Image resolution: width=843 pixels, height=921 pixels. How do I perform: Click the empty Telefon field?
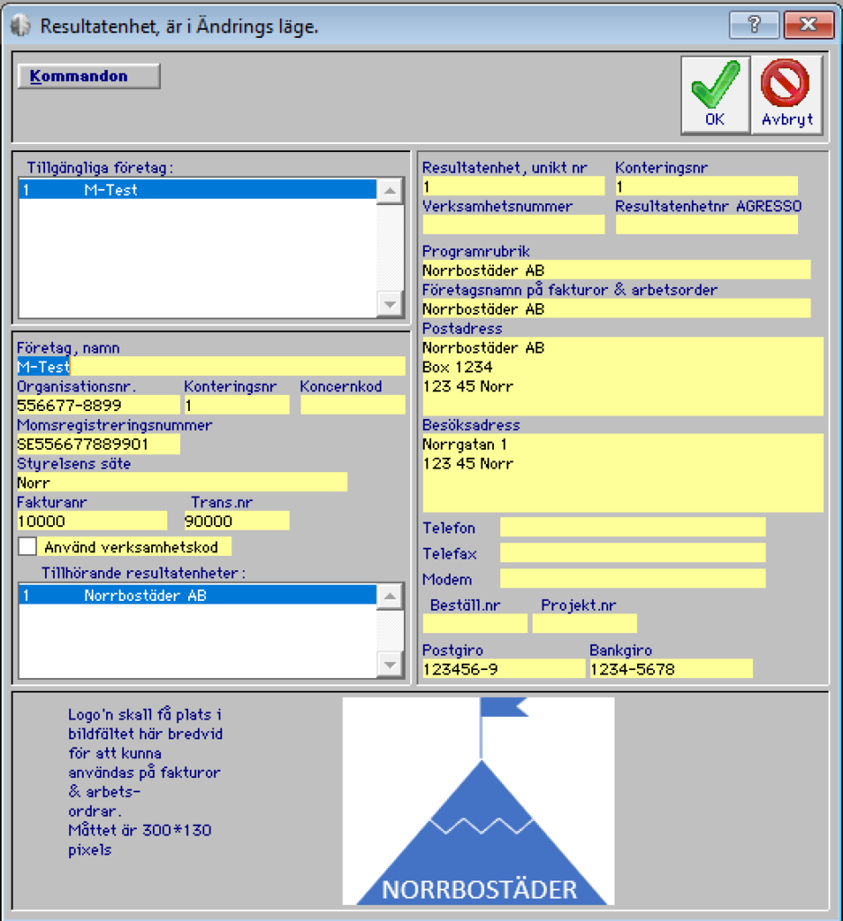632,527
